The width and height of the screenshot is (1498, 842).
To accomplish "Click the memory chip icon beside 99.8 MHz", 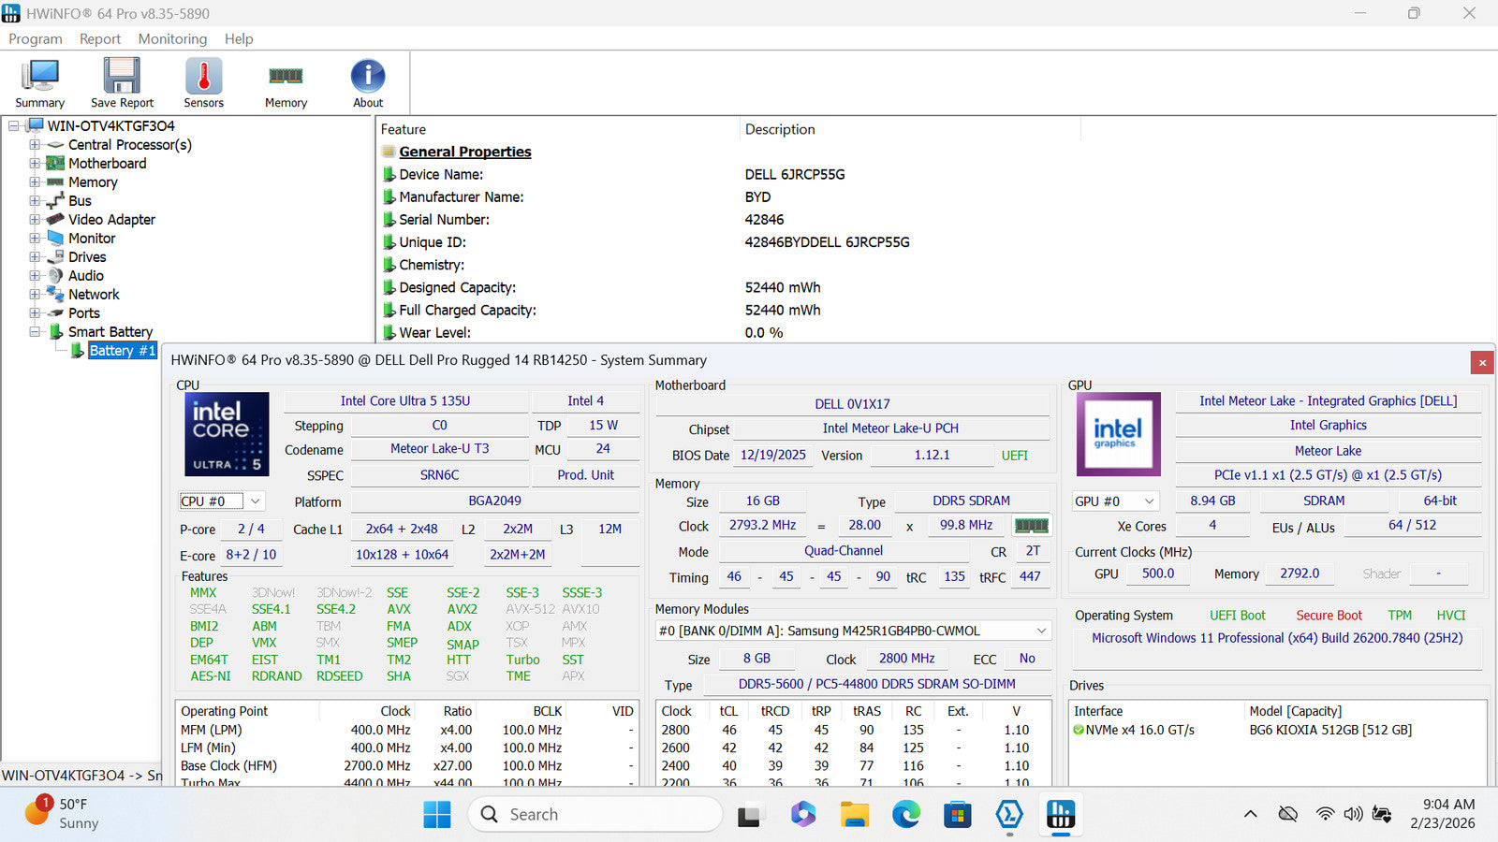I will pos(1031,526).
